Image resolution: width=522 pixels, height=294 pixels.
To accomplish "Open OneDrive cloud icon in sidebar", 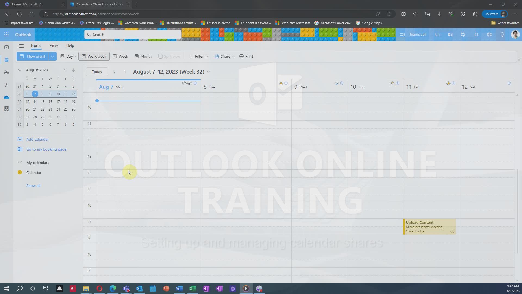I will point(7,97).
